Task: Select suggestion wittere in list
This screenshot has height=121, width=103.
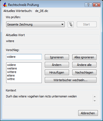Action: coord(12,72)
